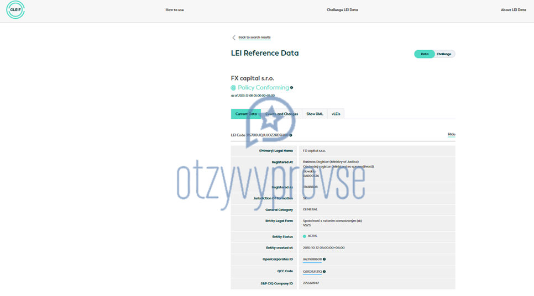Click the LEI Code value text

click(x=267, y=135)
